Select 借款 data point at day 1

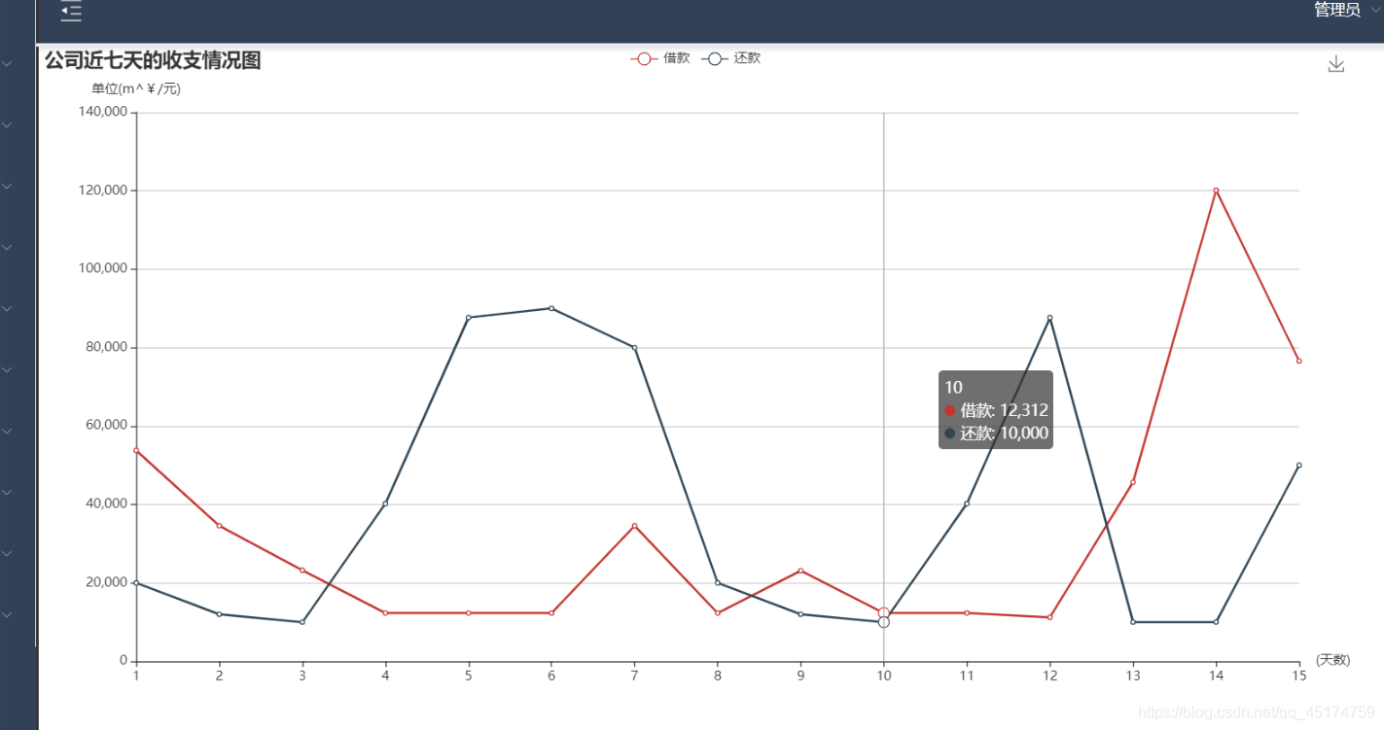(136, 450)
